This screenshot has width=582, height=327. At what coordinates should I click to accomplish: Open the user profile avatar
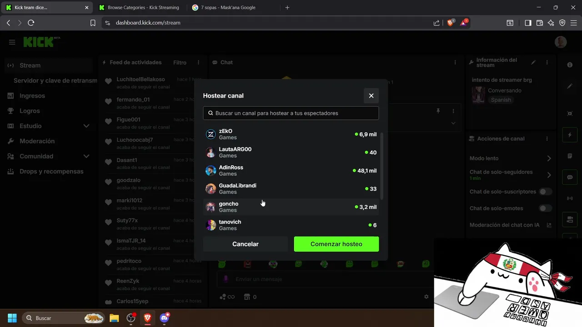tap(561, 42)
